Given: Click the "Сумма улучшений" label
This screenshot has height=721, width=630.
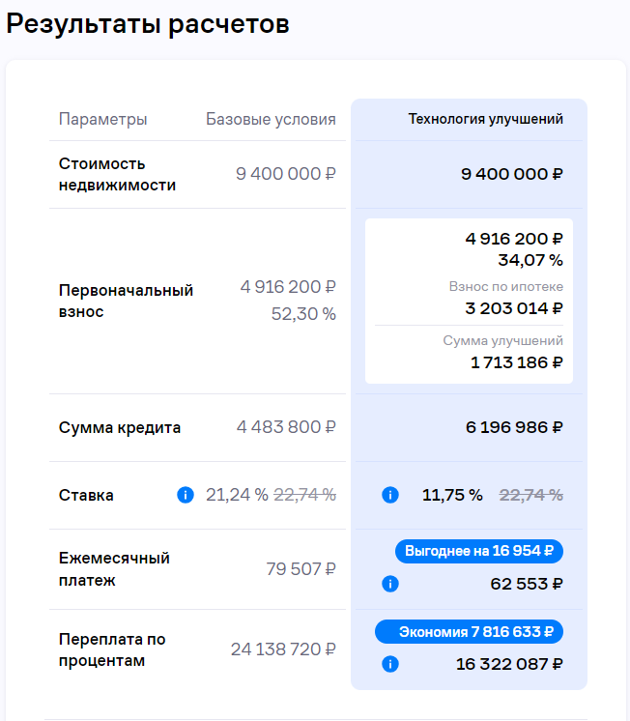Looking at the screenshot, I should point(502,341).
